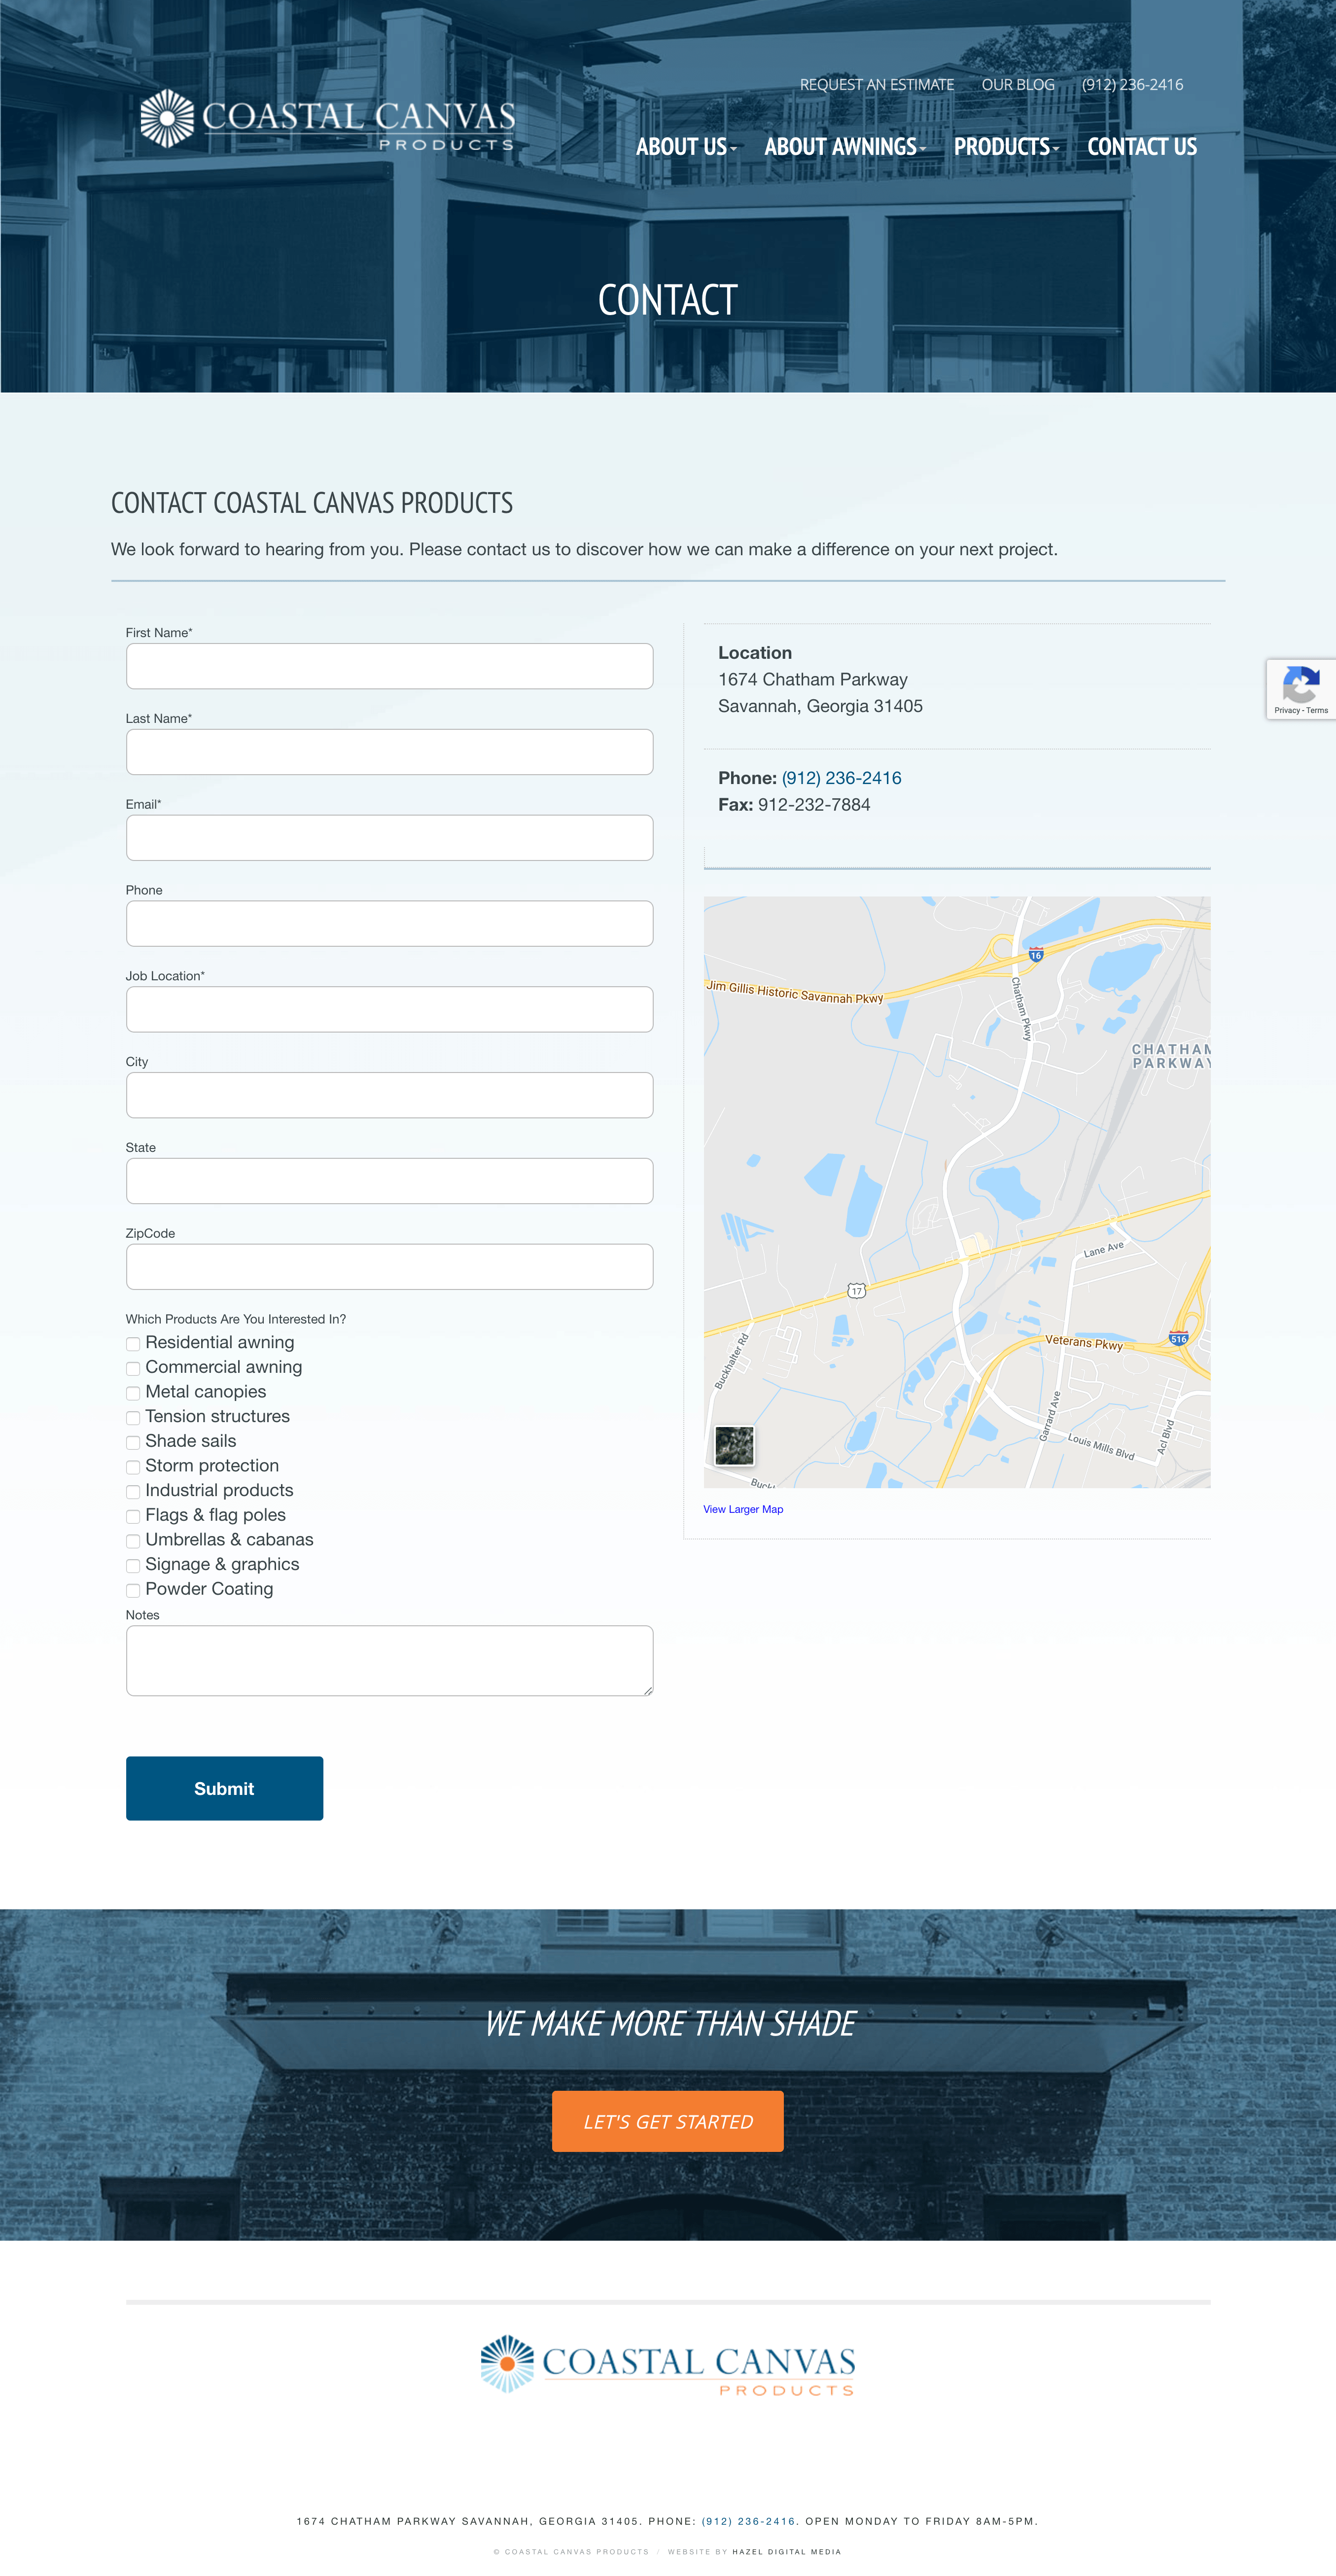This screenshot has width=1336, height=2576.
Task: Check the Signage & graphics option
Action: 133,1566
